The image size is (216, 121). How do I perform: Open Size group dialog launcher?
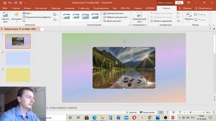pyautogui.click(x=209, y=25)
